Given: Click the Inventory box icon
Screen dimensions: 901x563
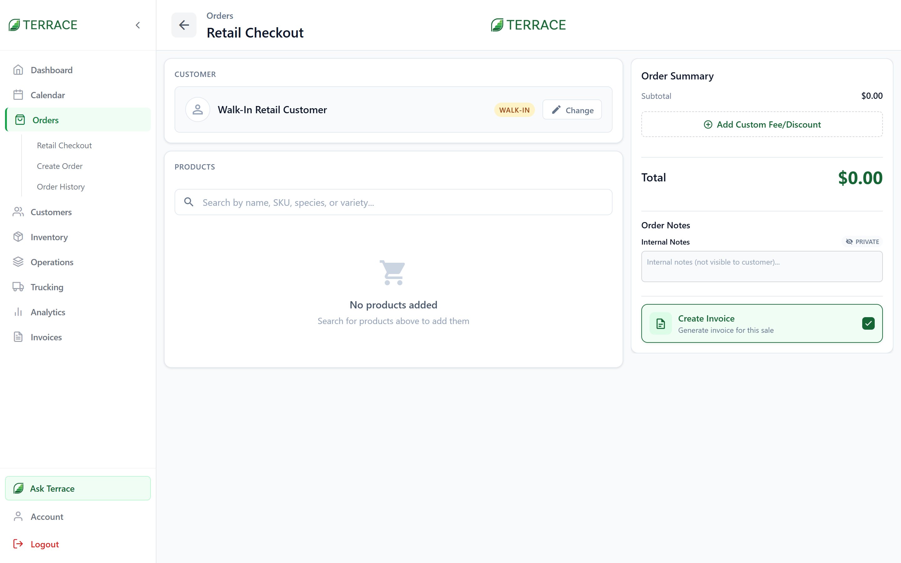Looking at the screenshot, I should point(18,237).
